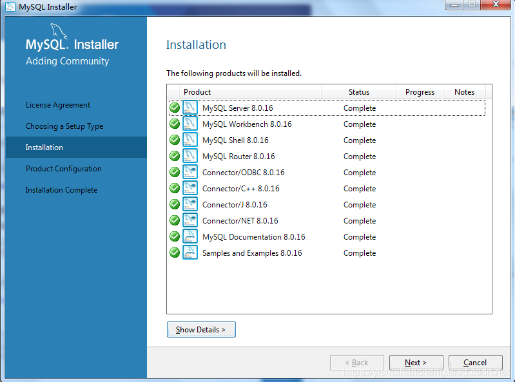Screen dimensions: 515x382
Task: Click the MySQL Workbench 8.0.16 product icon
Action: [x=190, y=124]
